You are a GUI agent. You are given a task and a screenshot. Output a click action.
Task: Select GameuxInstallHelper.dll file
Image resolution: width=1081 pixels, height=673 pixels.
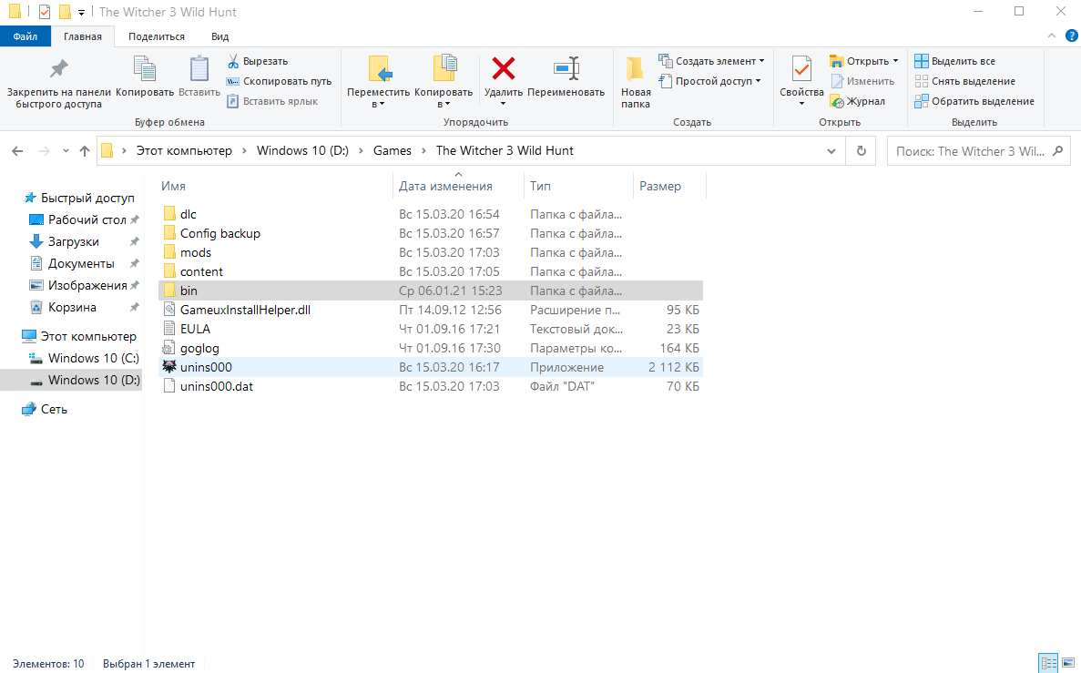431,311
